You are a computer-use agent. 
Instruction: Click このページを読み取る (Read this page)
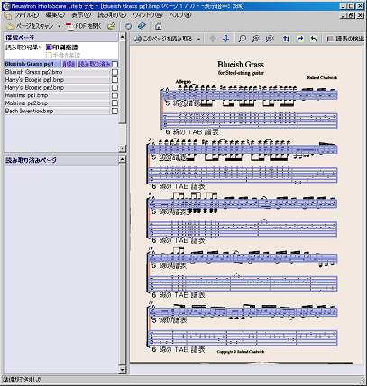(163, 39)
